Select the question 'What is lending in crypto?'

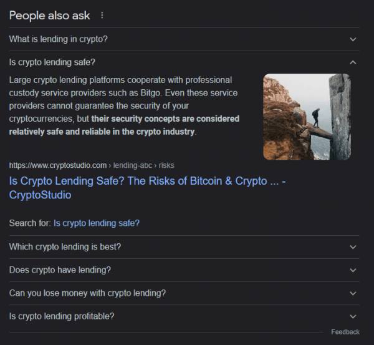58,39
